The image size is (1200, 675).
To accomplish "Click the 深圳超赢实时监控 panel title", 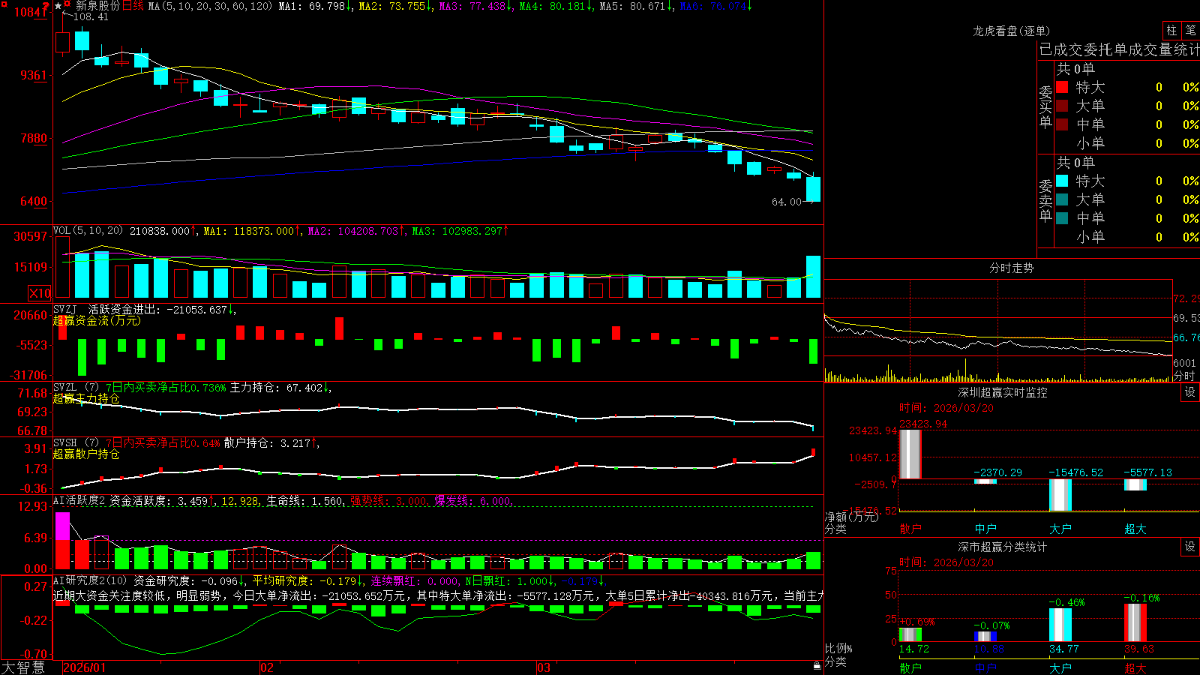I will pyautogui.click(x=1003, y=392).
